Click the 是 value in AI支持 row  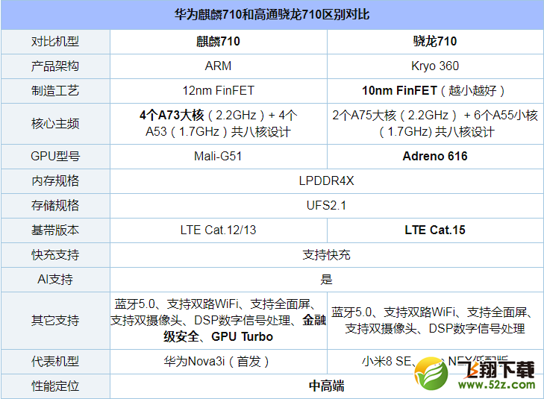326,280
